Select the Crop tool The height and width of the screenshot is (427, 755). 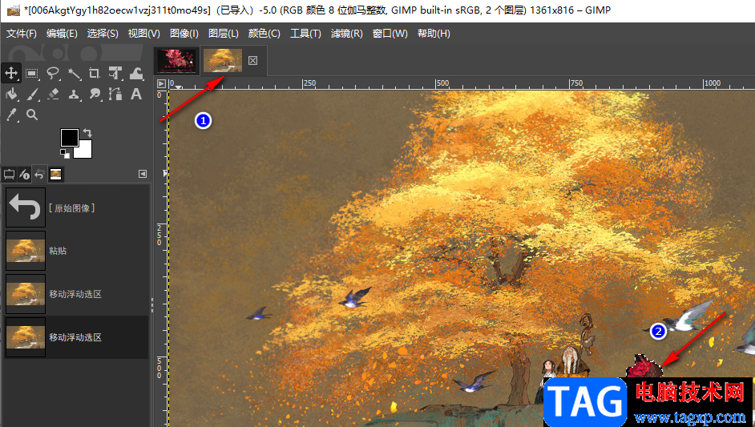click(x=95, y=73)
